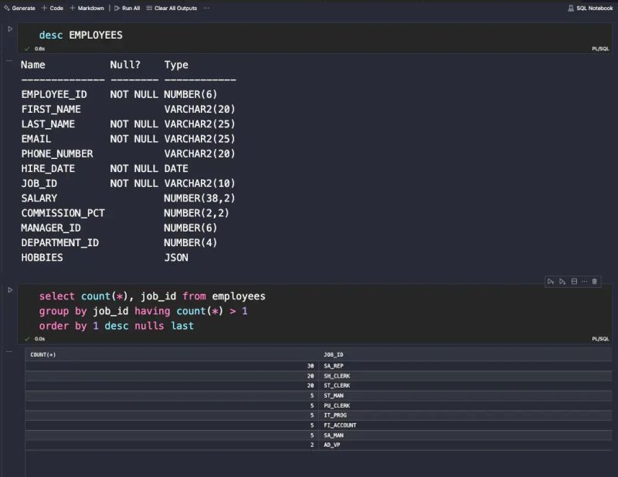This screenshot has width=618, height=477.
Task: Run cell icon on the floating cell toolbar
Action: 550,282
